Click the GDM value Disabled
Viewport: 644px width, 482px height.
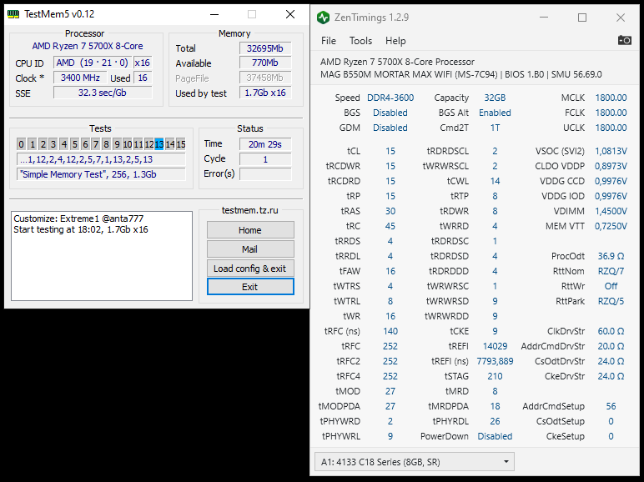coord(390,128)
